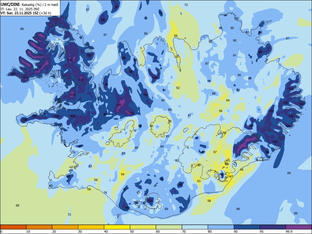Click the dark orange 0–10 legend swatch
The width and height of the screenshot is (312, 234).
click(13, 227)
